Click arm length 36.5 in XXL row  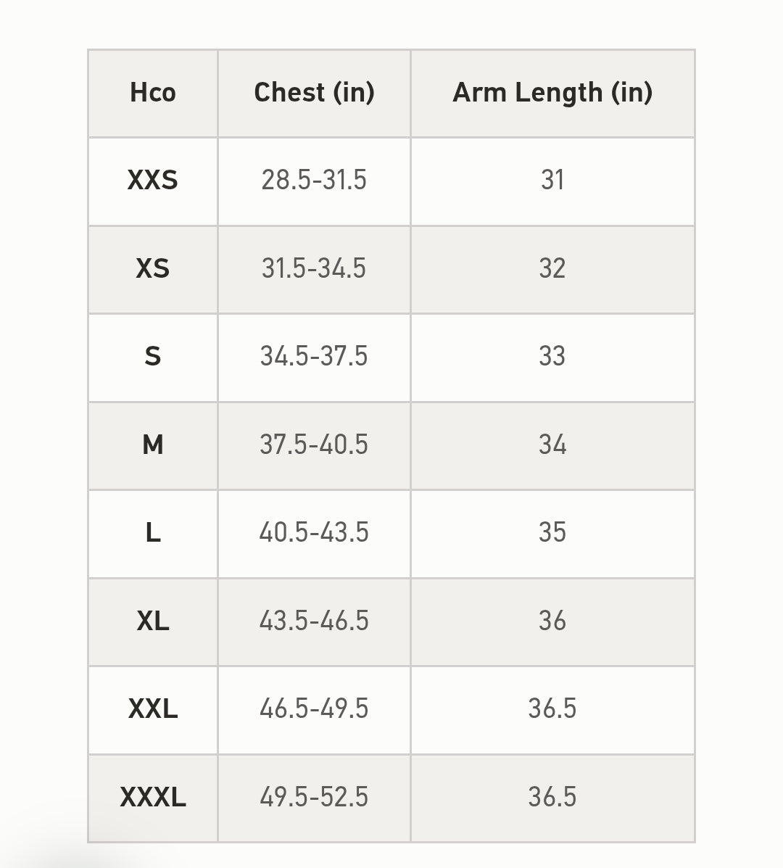tap(552, 708)
